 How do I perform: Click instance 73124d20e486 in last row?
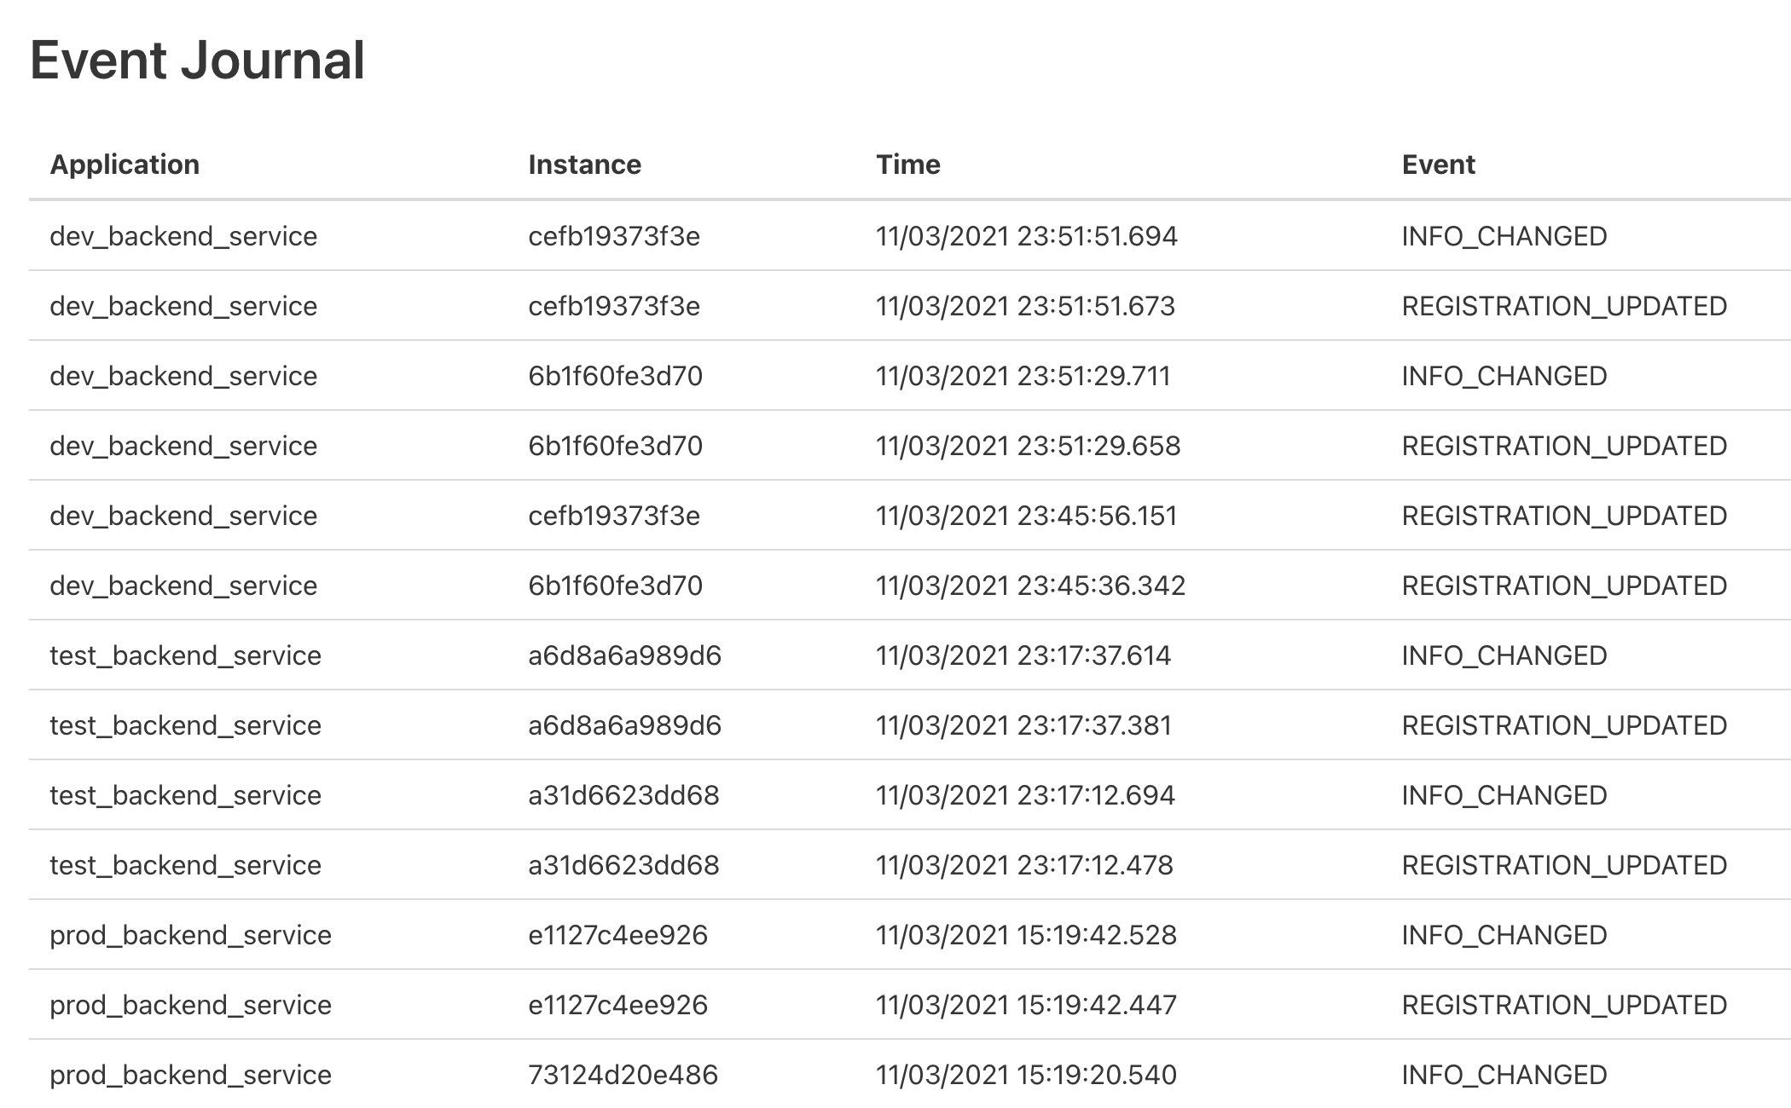[x=623, y=1075]
